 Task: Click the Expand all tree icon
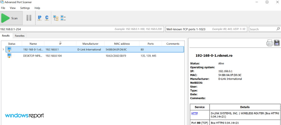[x=56, y=18]
